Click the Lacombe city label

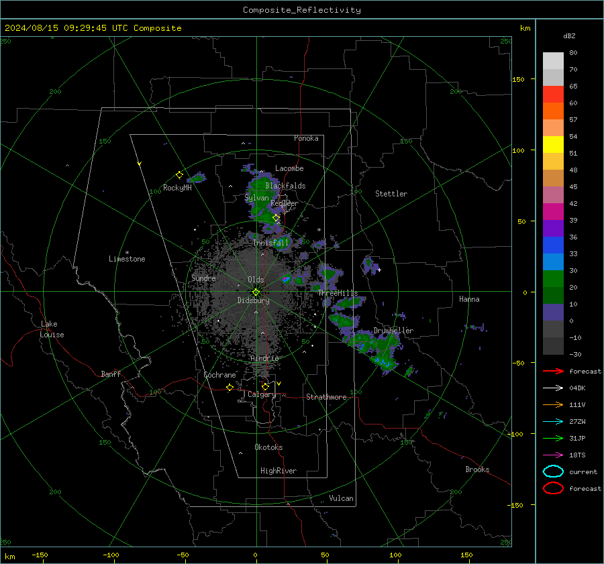click(289, 168)
